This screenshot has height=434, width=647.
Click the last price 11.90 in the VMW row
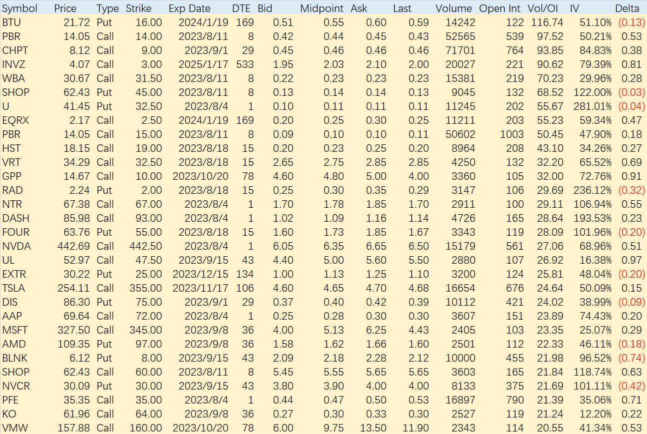tap(416, 428)
